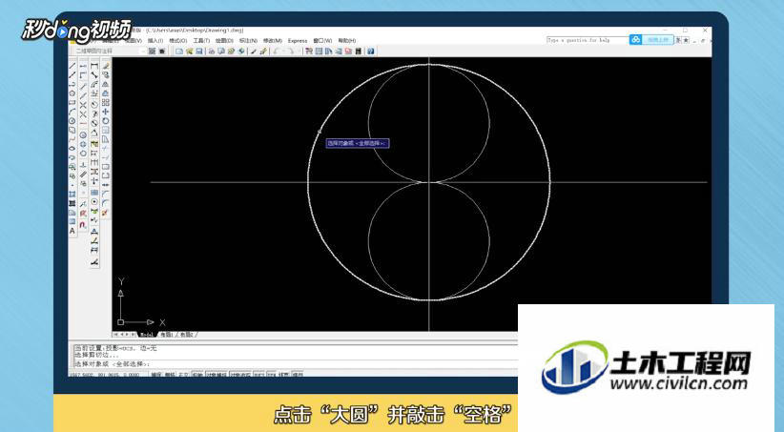Select the Multiline Text 'A' tool

72,231
